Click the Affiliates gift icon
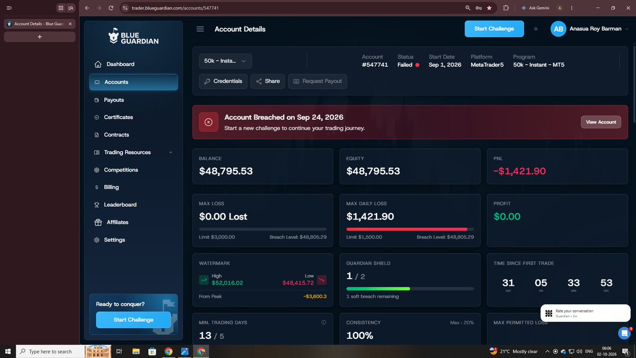The height and width of the screenshot is (358, 636). point(98,222)
